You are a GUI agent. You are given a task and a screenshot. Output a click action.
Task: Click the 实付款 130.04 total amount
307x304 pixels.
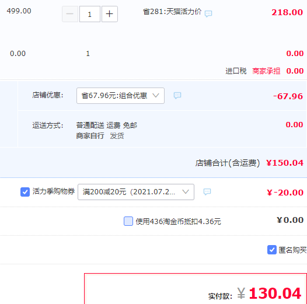[275, 293]
